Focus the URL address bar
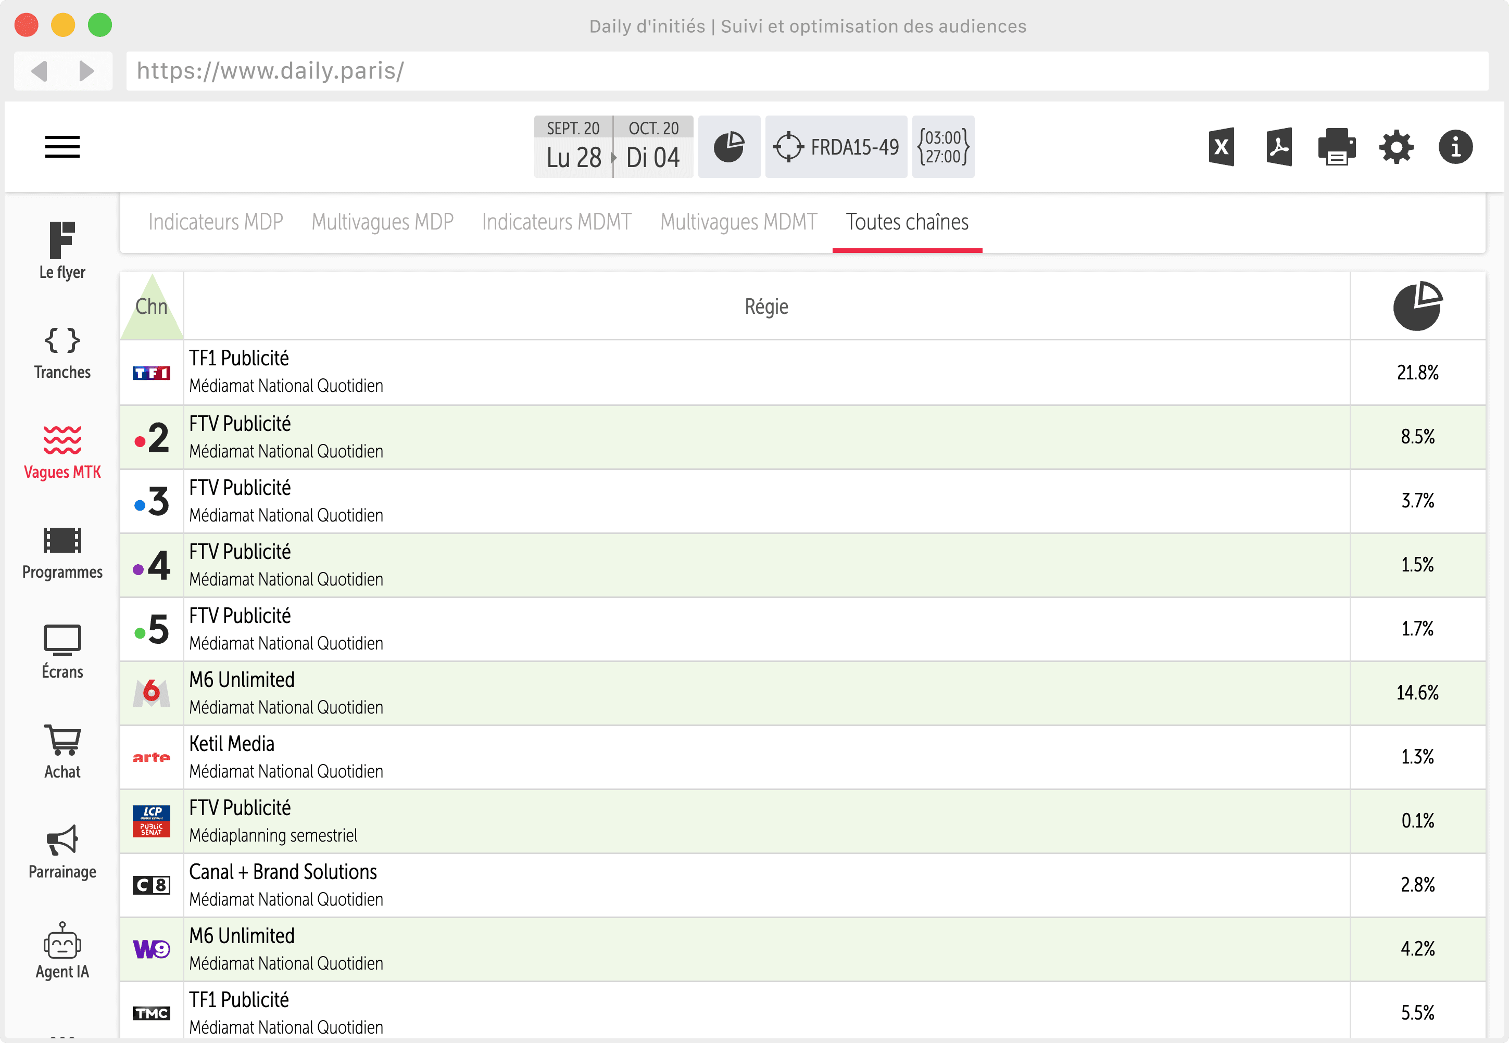 coord(807,71)
